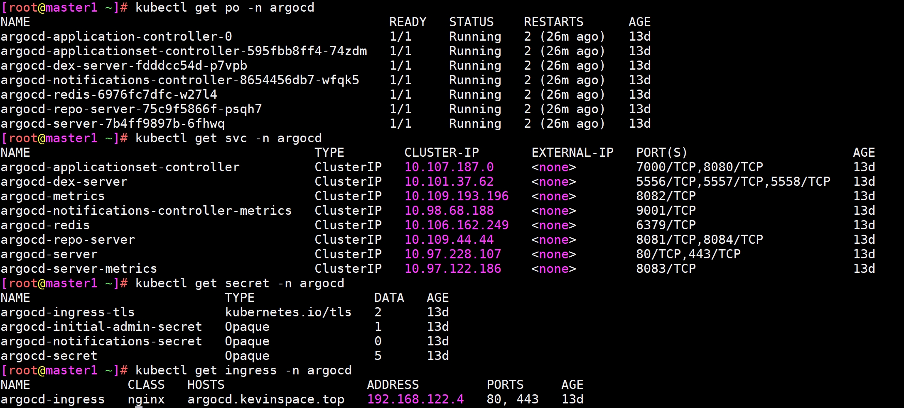
Task: Click cluster IP 10.106.162.249
Action: coord(457,226)
